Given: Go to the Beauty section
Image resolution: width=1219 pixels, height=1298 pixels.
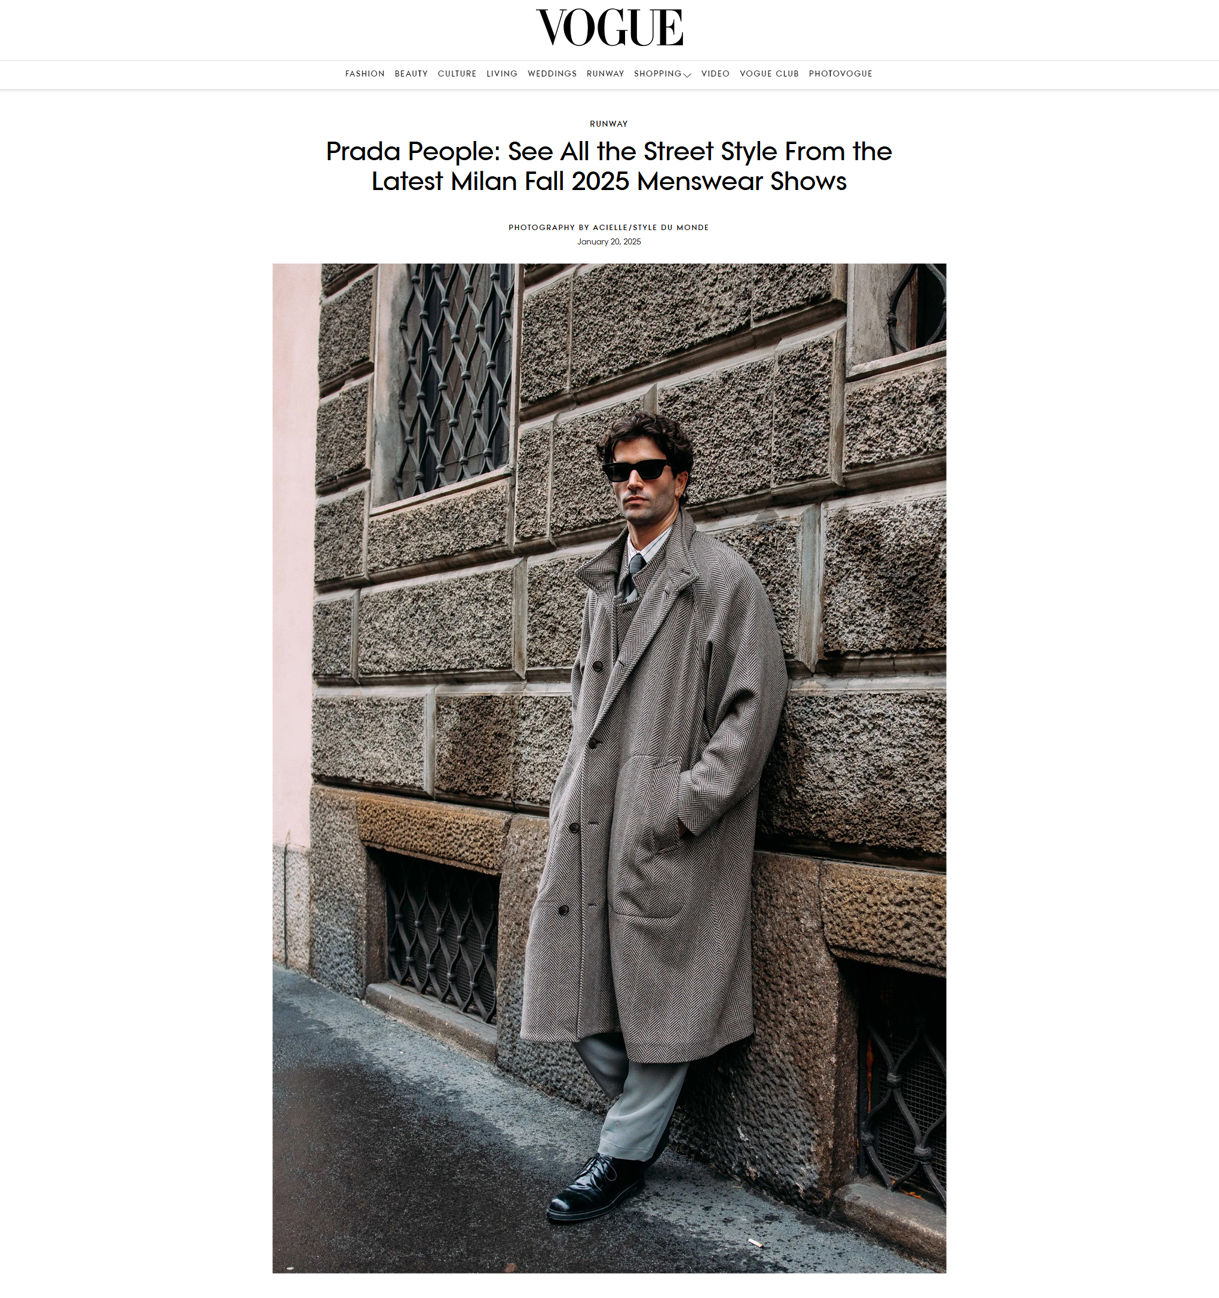Looking at the screenshot, I should coord(411,74).
